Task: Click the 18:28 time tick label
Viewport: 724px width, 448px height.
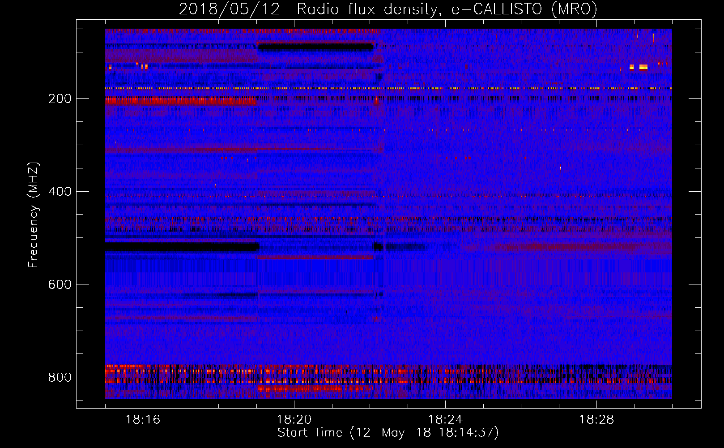Action: point(596,420)
